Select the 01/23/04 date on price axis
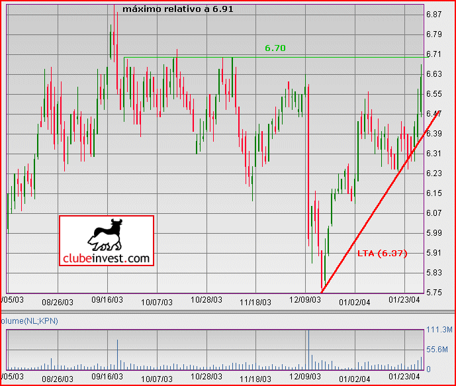Screen dimensions: 456x386 click(404, 300)
